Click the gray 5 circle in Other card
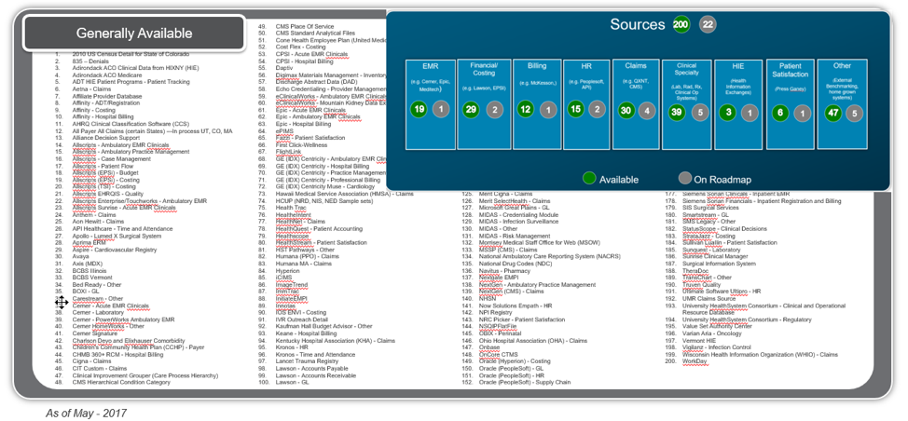The width and height of the screenshot is (908, 421). pos(854,114)
